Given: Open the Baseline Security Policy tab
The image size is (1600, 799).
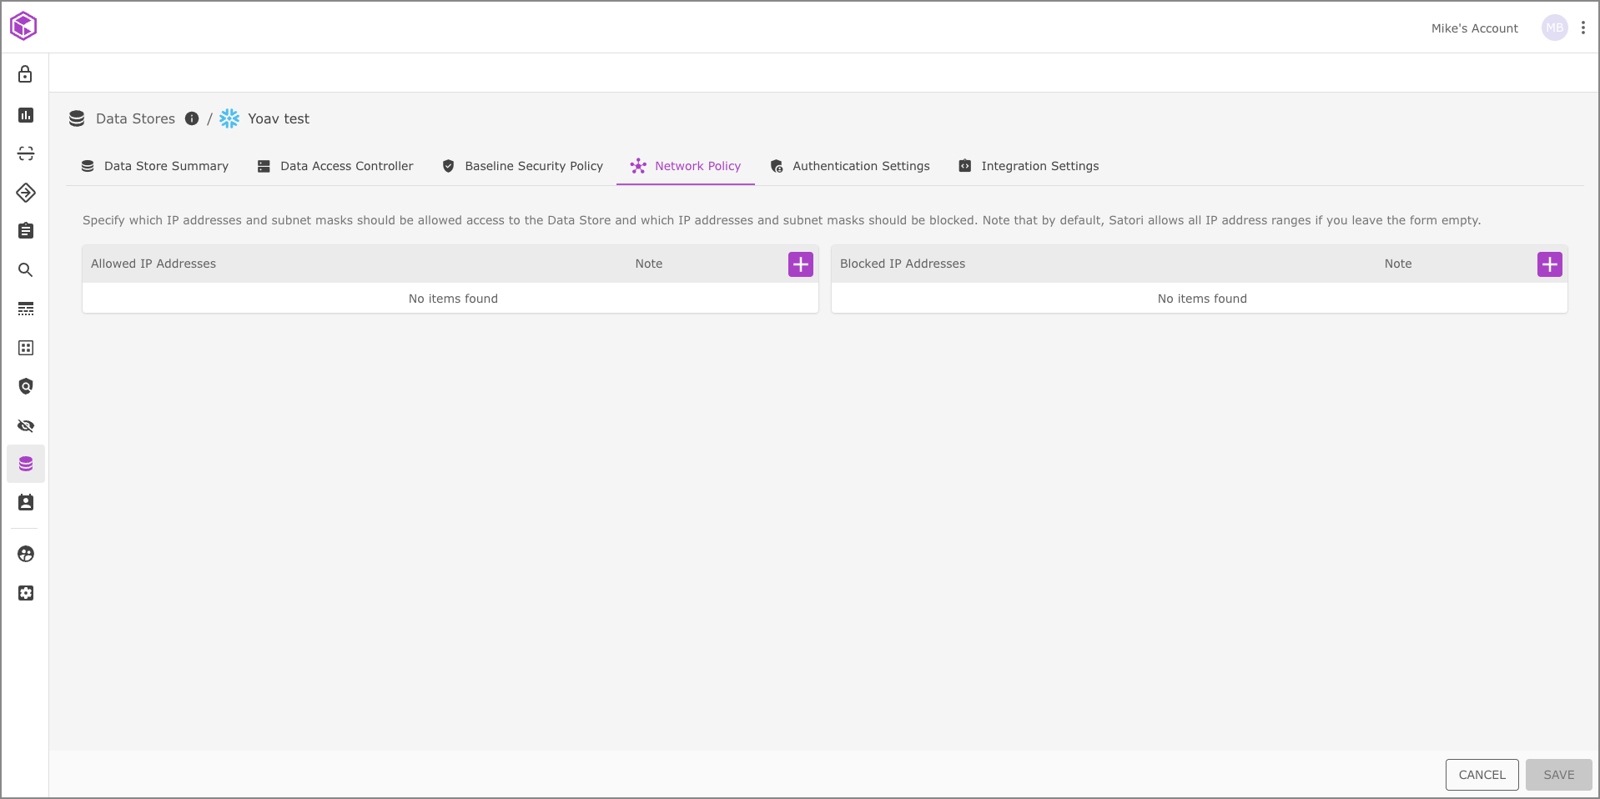Looking at the screenshot, I should click(x=523, y=166).
